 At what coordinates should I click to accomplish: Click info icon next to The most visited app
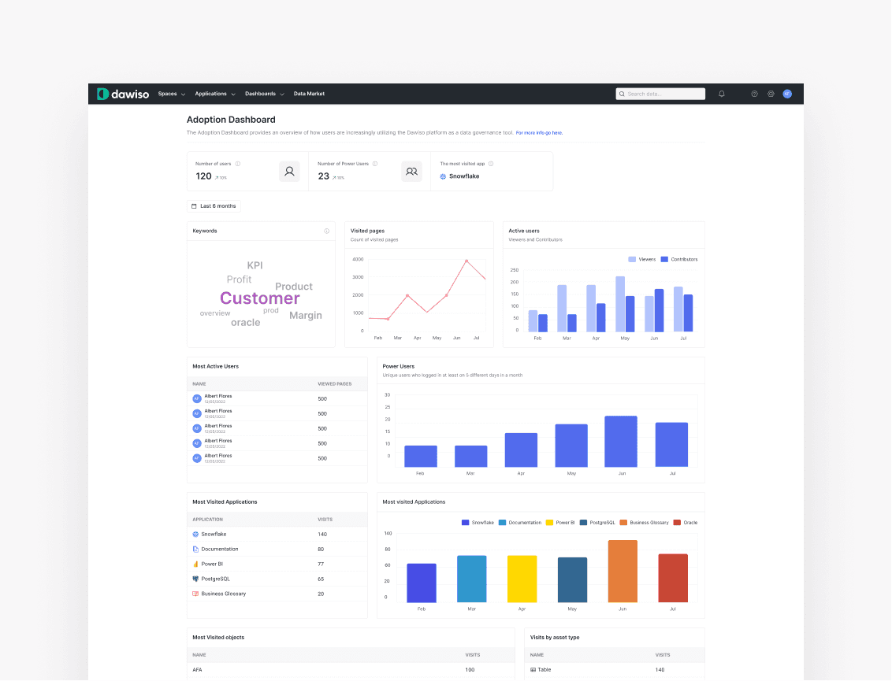tap(491, 164)
